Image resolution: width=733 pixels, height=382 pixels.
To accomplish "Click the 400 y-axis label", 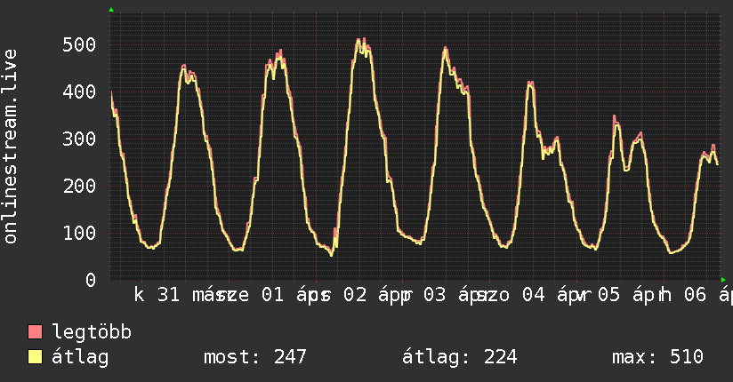I will pyautogui.click(x=79, y=92).
